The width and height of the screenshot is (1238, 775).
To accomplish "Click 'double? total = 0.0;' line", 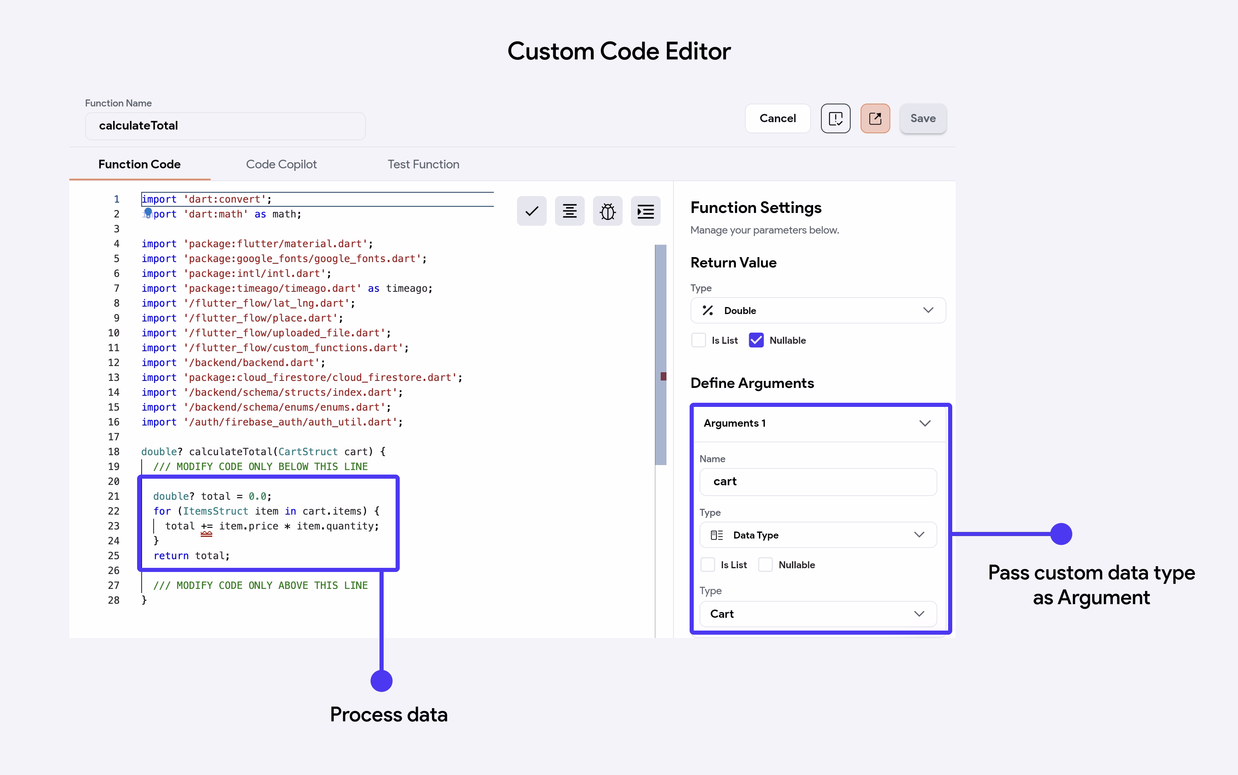I will pyautogui.click(x=212, y=496).
